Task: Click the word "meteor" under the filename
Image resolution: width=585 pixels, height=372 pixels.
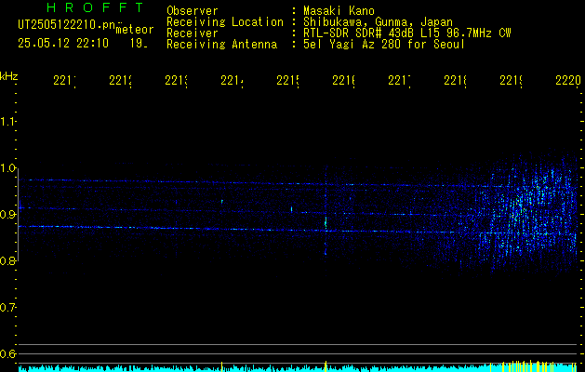Action: point(135,30)
